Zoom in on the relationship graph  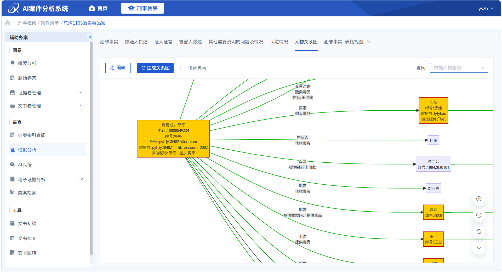[479, 199]
